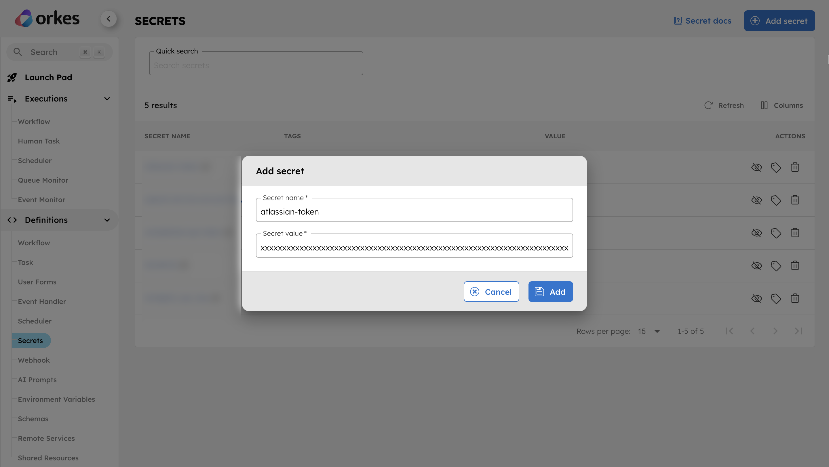Image resolution: width=829 pixels, height=467 pixels.
Task: Delete the fourth secret with trash icon
Action: [795, 266]
